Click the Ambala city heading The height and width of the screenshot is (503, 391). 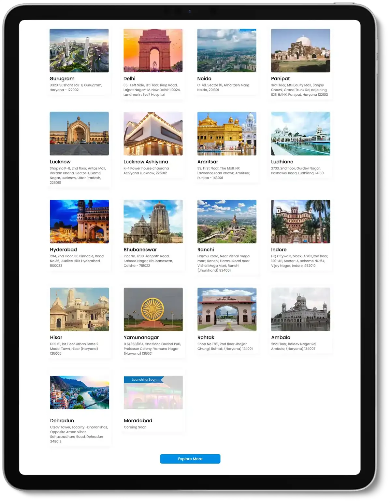click(281, 337)
